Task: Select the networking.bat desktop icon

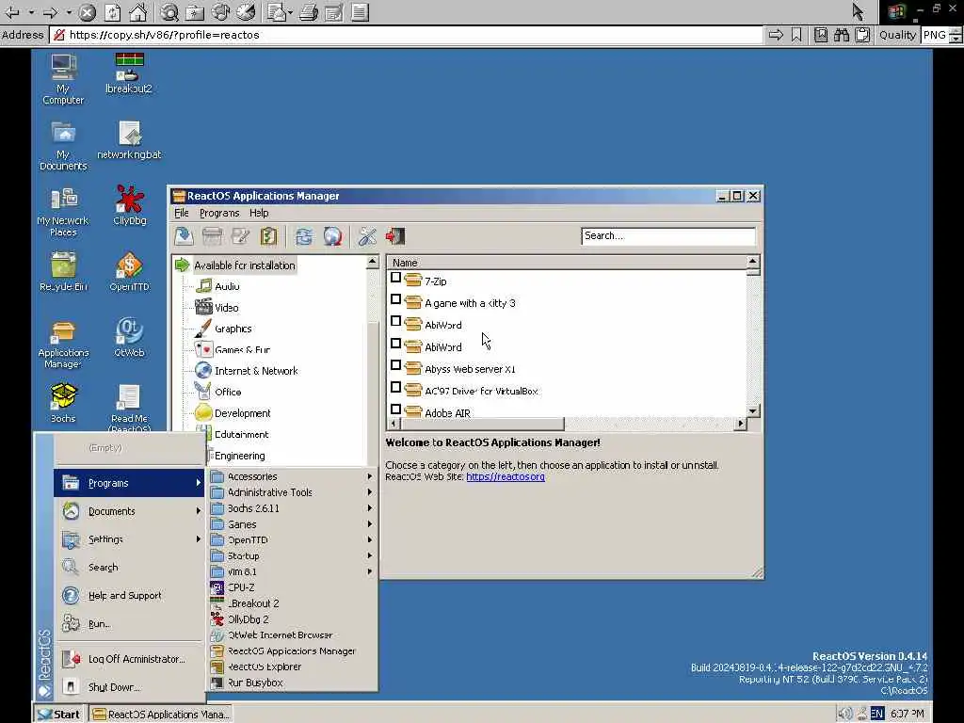Action: click(129, 140)
